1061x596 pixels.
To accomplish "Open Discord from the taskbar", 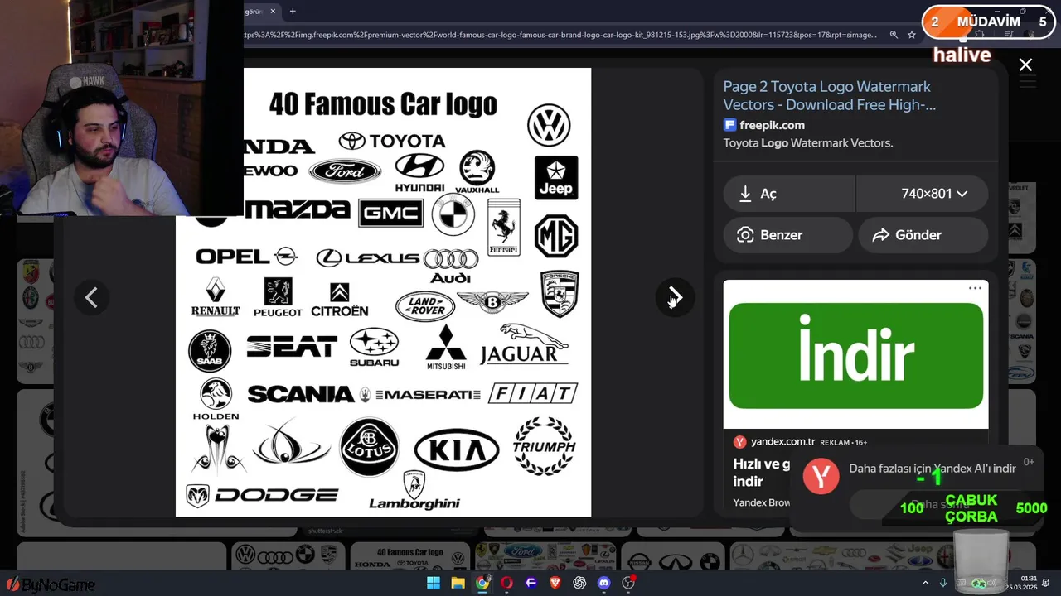I will click(x=604, y=583).
